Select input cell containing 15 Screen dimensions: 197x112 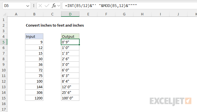coord(34,53)
